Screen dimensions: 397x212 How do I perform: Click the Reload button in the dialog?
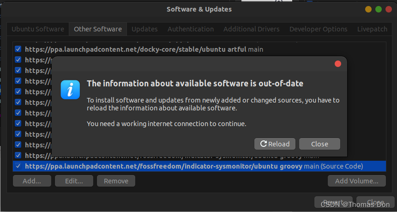click(275, 144)
